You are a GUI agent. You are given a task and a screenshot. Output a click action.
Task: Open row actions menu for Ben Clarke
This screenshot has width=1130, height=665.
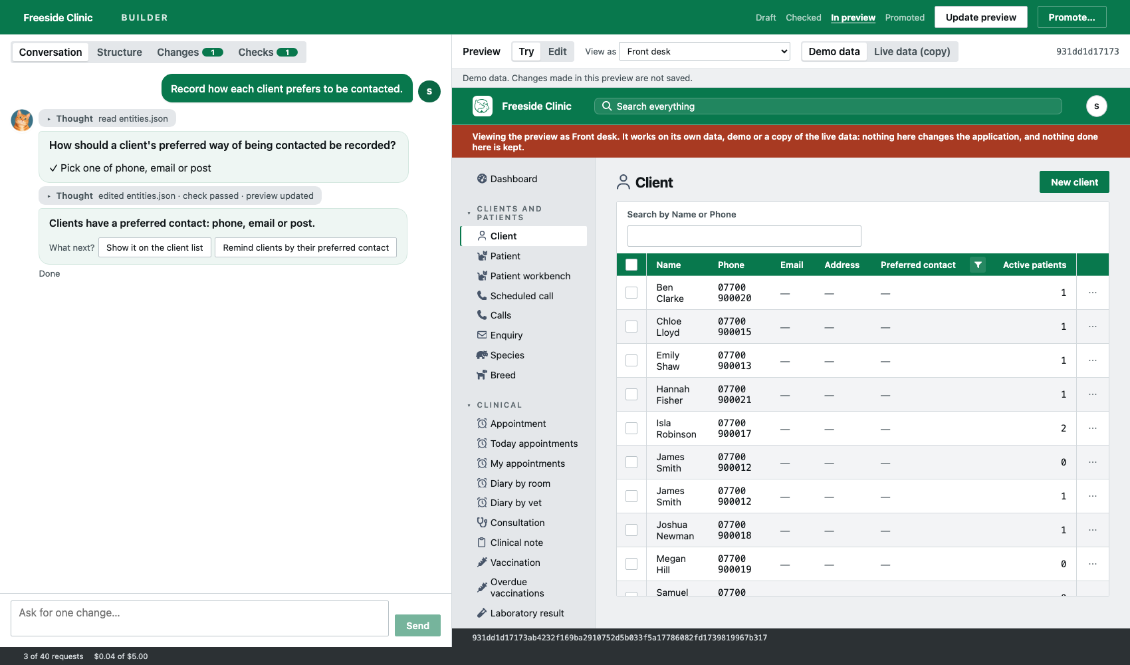click(x=1093, y=293)
